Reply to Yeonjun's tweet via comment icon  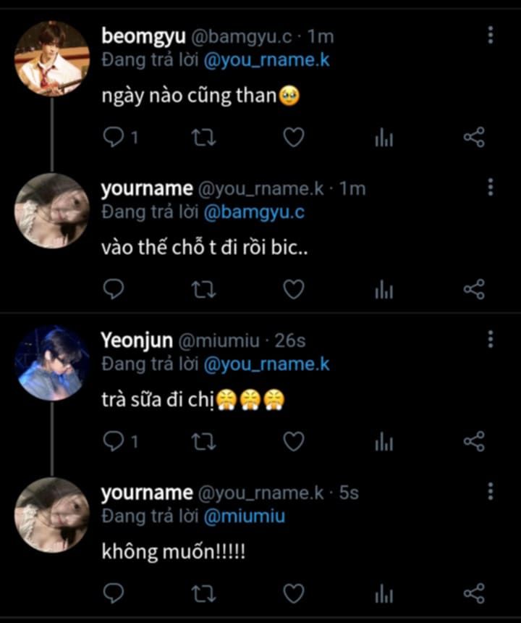click(x=114, y=441)
